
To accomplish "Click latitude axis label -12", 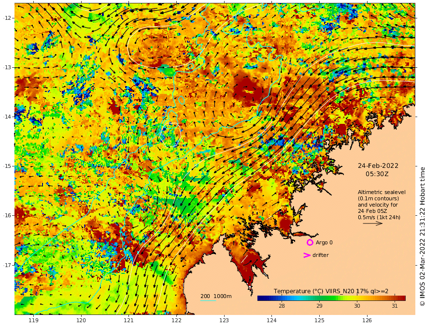I will click(7, 18).
